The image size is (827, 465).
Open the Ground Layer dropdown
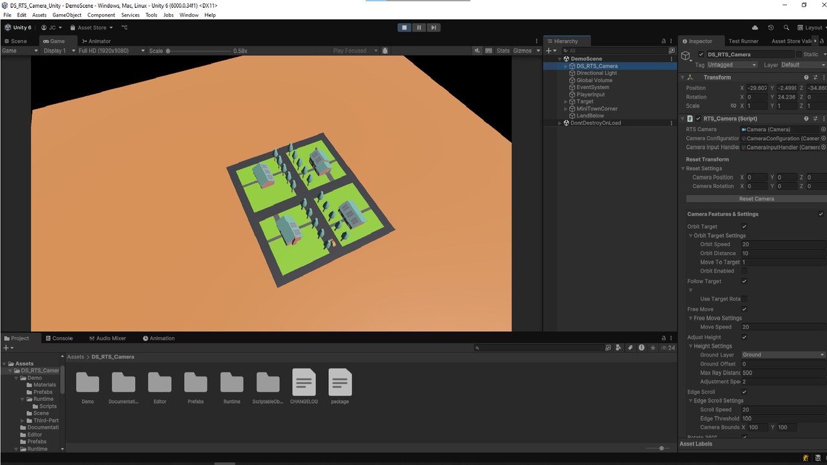tap(783, 355)
